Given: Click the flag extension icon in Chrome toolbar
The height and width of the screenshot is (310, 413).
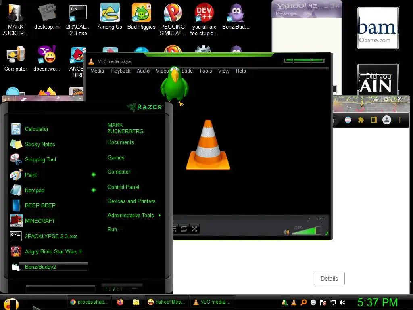Looking at the screenshot, I should point(348,120).
